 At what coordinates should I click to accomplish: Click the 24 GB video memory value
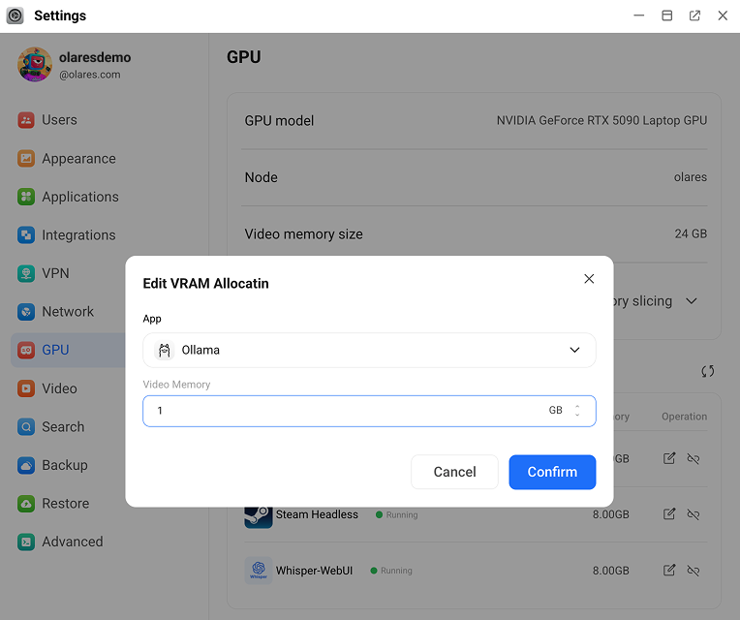(691, 233)
